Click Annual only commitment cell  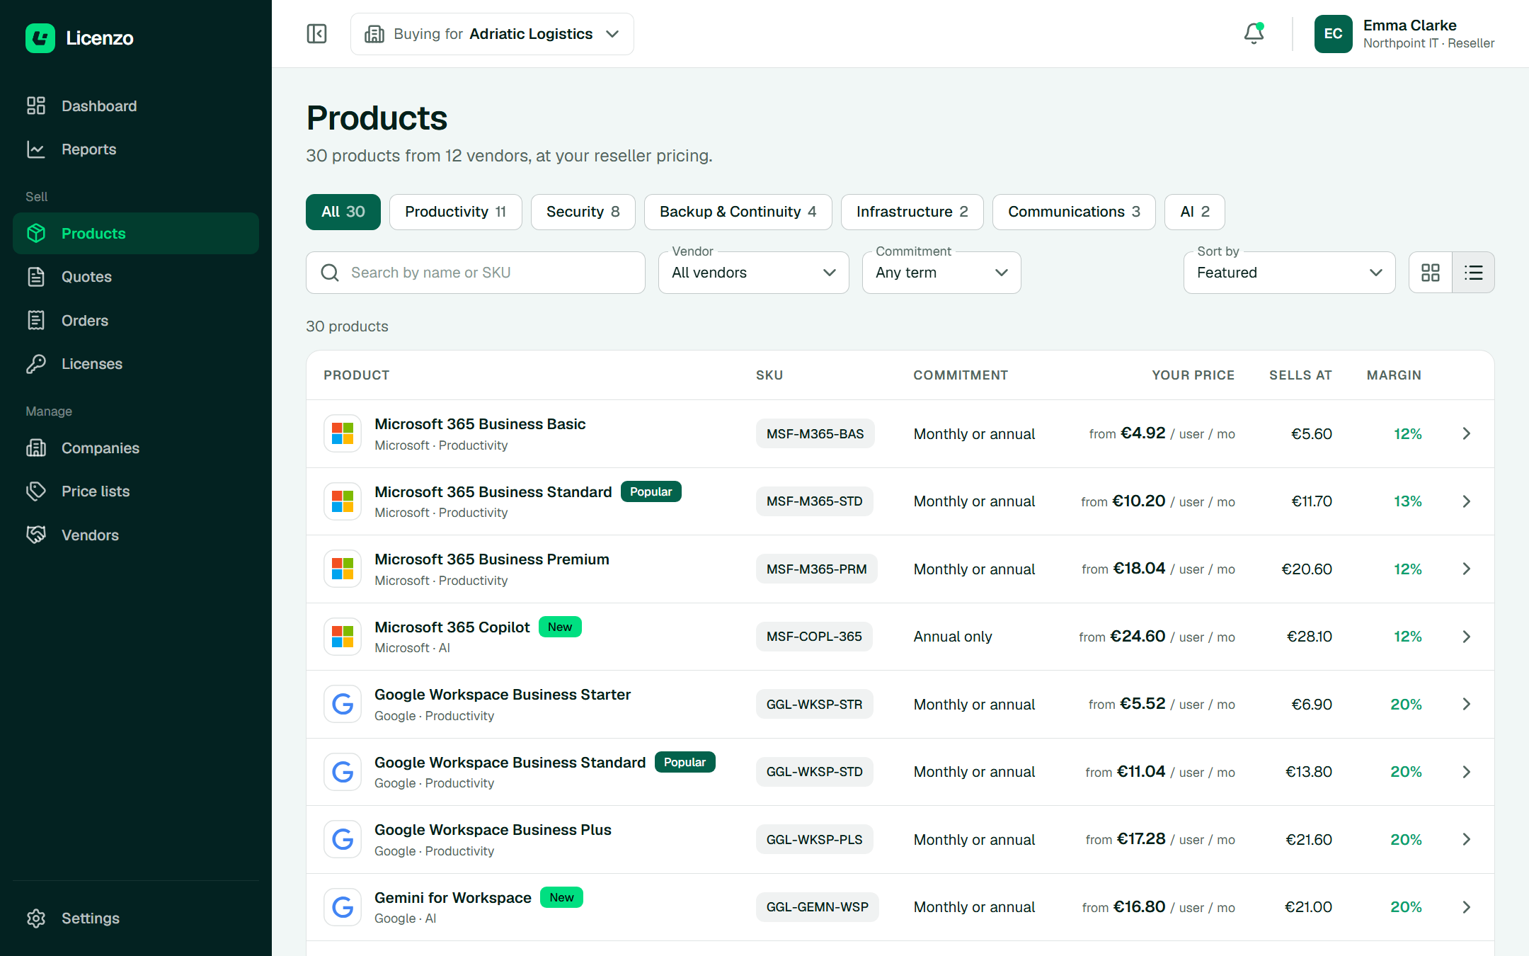[952, 637]
